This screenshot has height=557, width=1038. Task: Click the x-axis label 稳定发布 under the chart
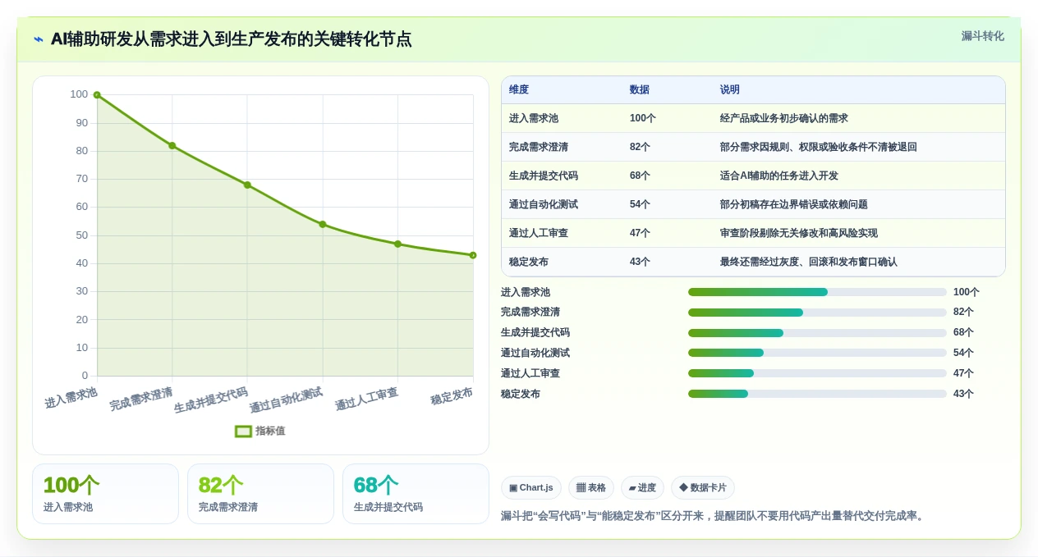pos(452,396)
